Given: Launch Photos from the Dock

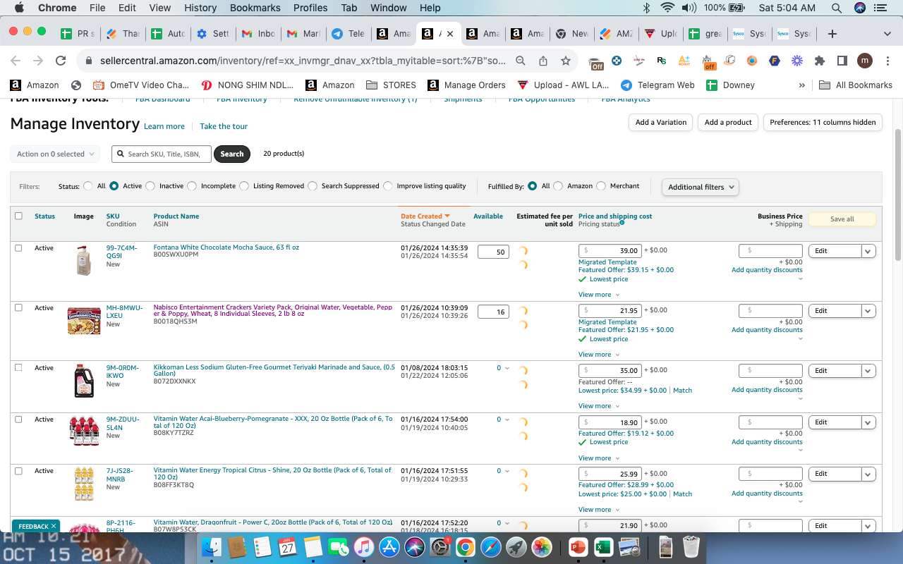Looking at the screenshot, I should 542,547.
